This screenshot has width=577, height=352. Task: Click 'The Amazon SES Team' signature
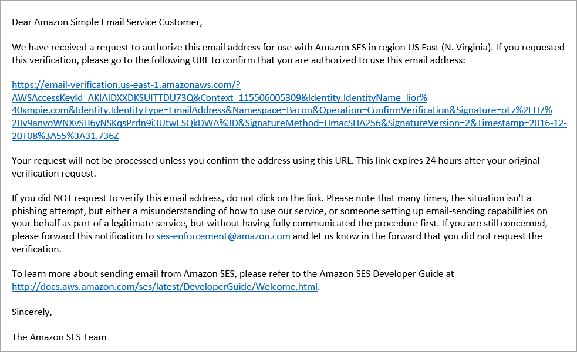pos(59,337)
